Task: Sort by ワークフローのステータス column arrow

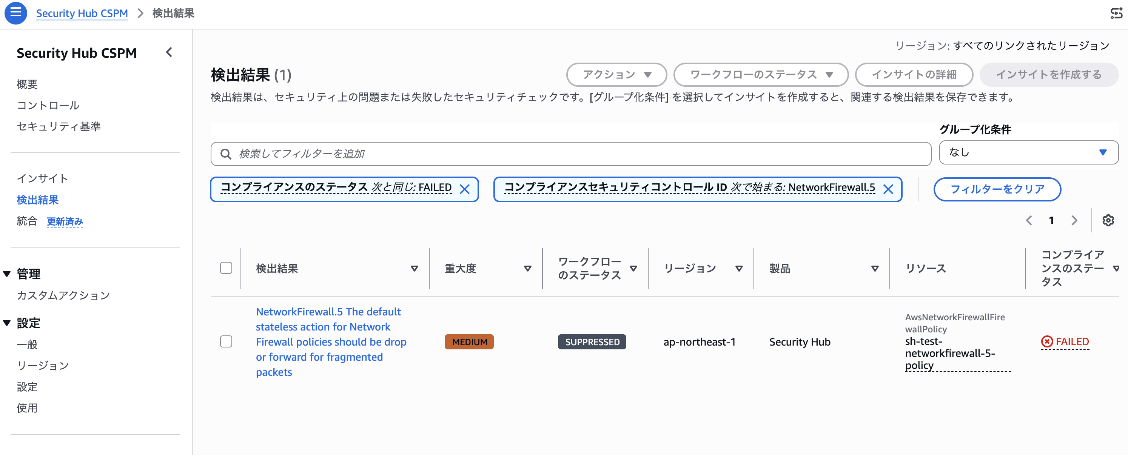Action: [633, 269]
